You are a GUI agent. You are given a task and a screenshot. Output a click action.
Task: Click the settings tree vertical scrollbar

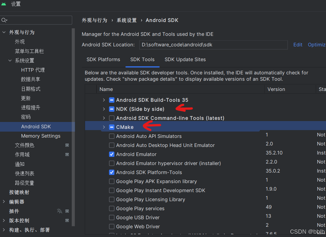(73, 127)
